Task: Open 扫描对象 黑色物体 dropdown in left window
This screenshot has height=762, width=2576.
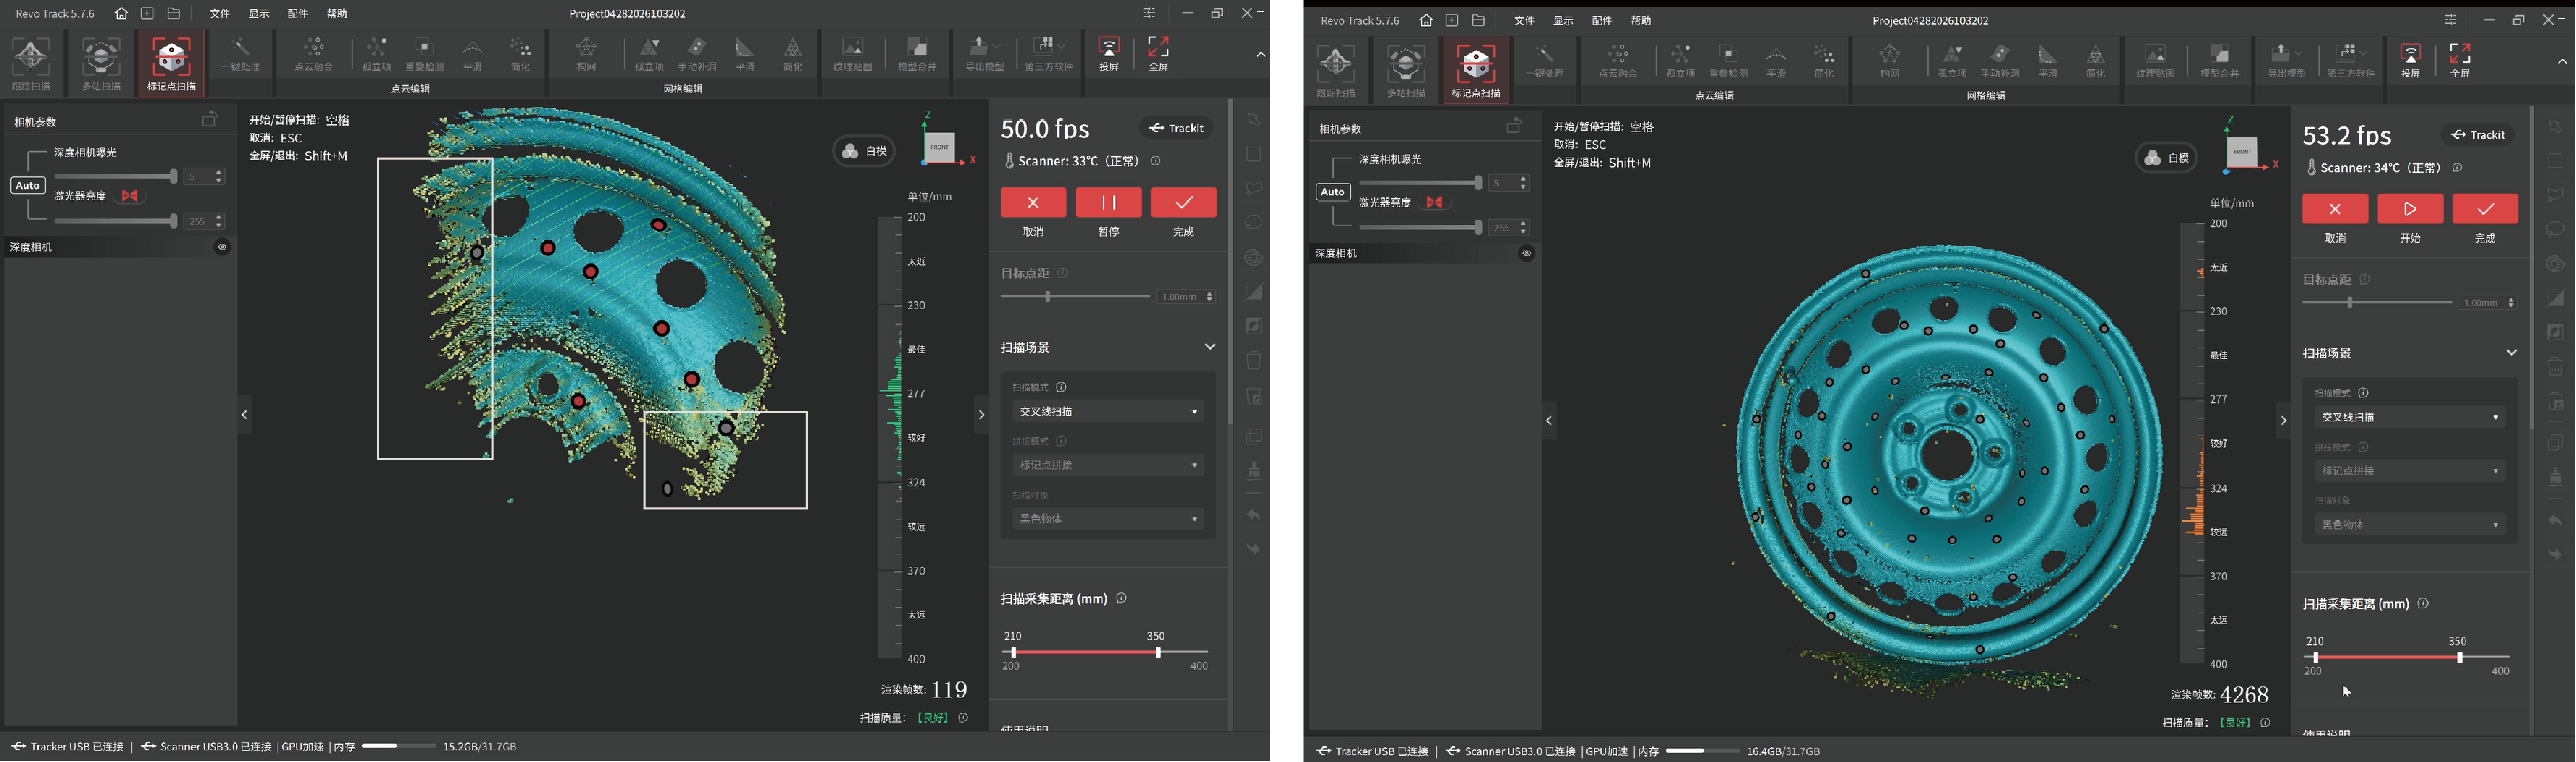Action: pos(1108,519)
